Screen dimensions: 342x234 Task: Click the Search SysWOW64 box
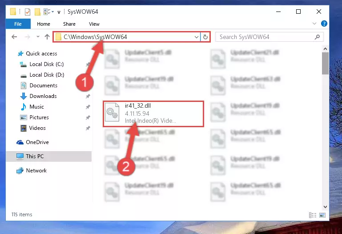pos(270,37)
